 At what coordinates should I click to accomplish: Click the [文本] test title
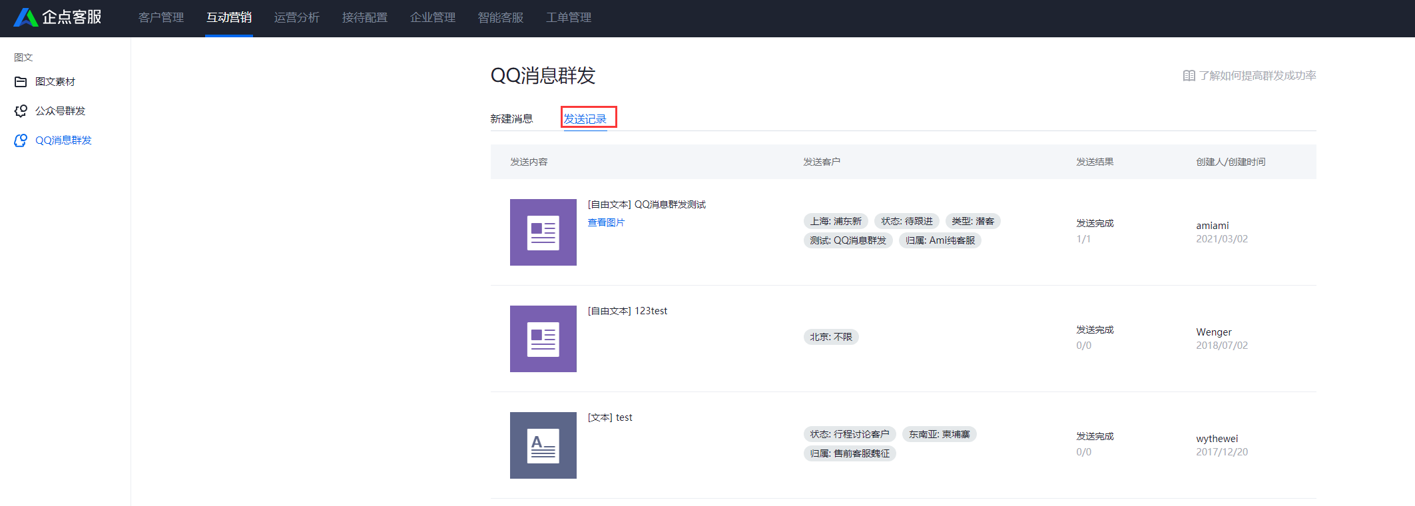pos(610,417)
